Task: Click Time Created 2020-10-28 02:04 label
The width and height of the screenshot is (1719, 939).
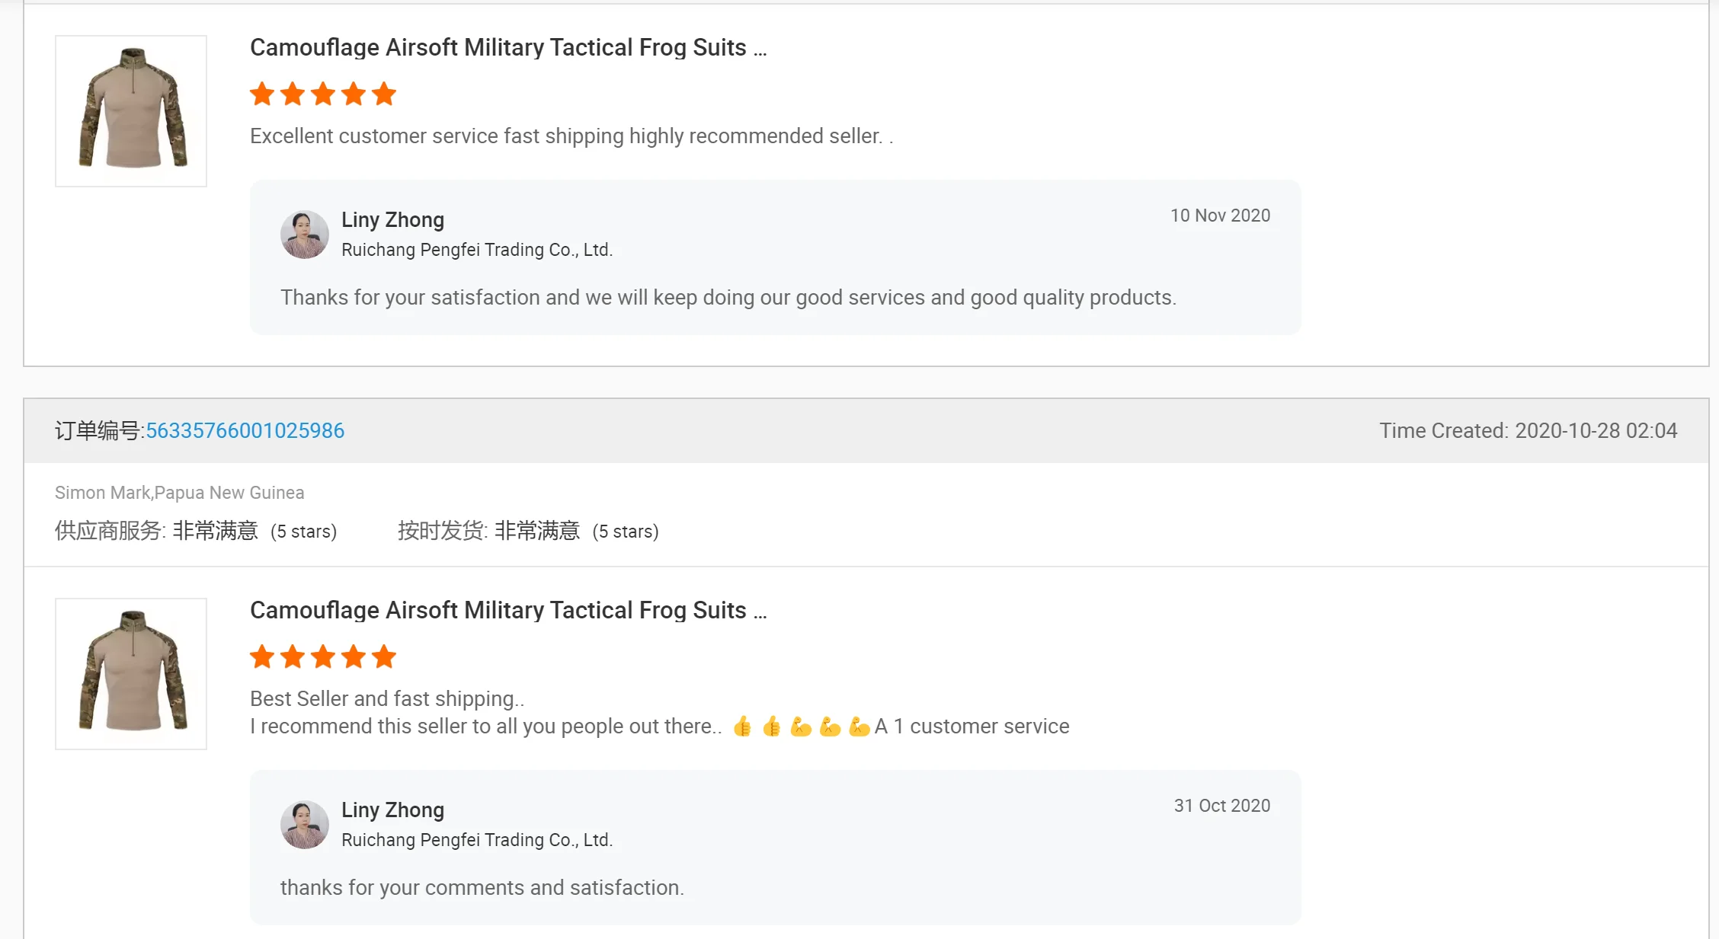Action: click(x=1528, y=430)
